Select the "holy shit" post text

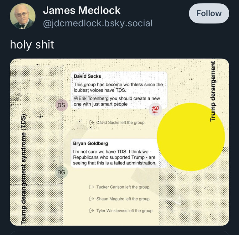pyautogui.click(x=32, y=44)
